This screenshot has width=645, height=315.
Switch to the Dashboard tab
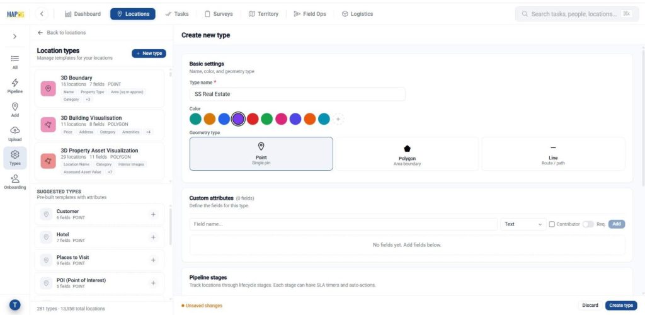click(x=83, y=14)
